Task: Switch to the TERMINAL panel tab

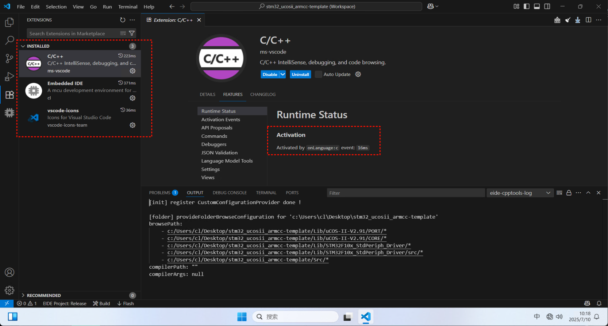Action: pos(266,193)
